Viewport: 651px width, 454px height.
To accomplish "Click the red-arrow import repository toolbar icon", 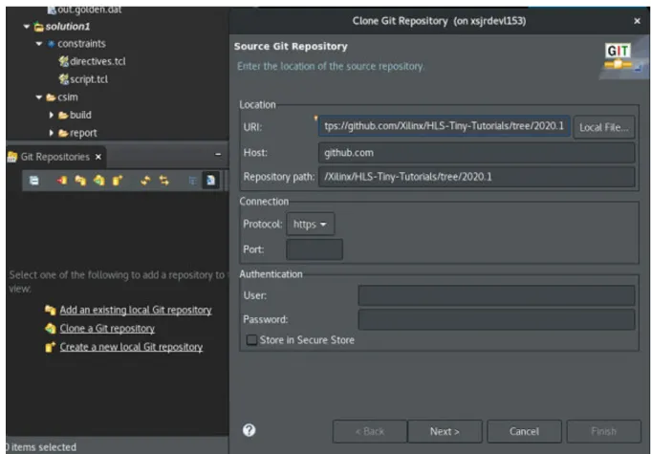I will [x=61, y=181].
